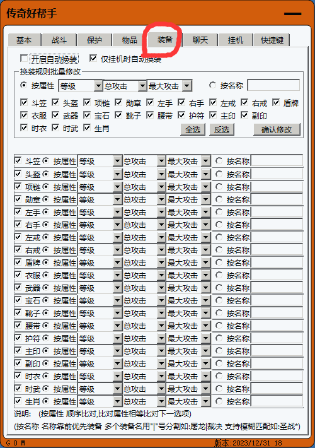Image resolution: width=315 pixels, height=448 pixels.
Task: Expand 最大攻击 dropdown in 斗笠 row
Action: 206,161
